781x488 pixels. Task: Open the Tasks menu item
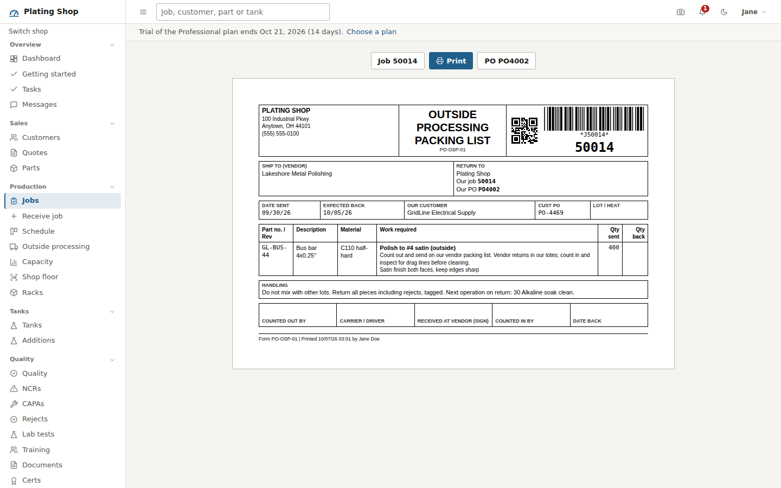coord(63,89)
